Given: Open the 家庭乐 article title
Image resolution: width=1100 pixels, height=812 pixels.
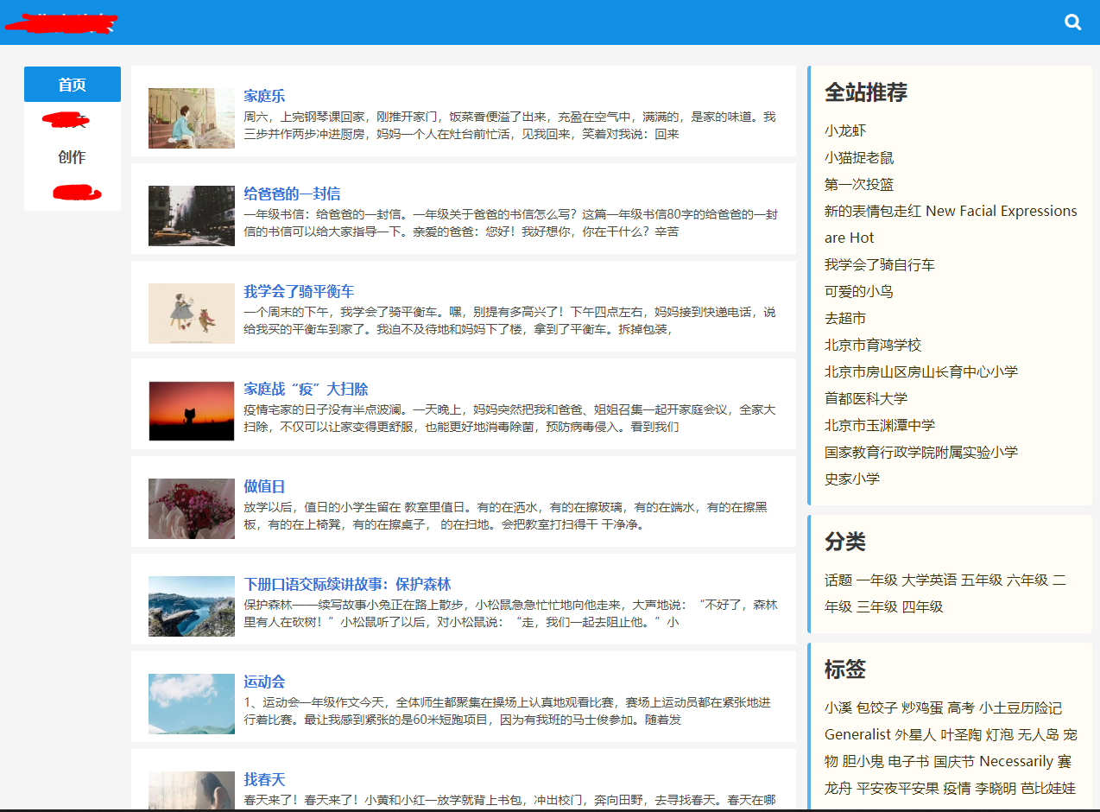Looking at the screenshot, I should pos(264,96).
